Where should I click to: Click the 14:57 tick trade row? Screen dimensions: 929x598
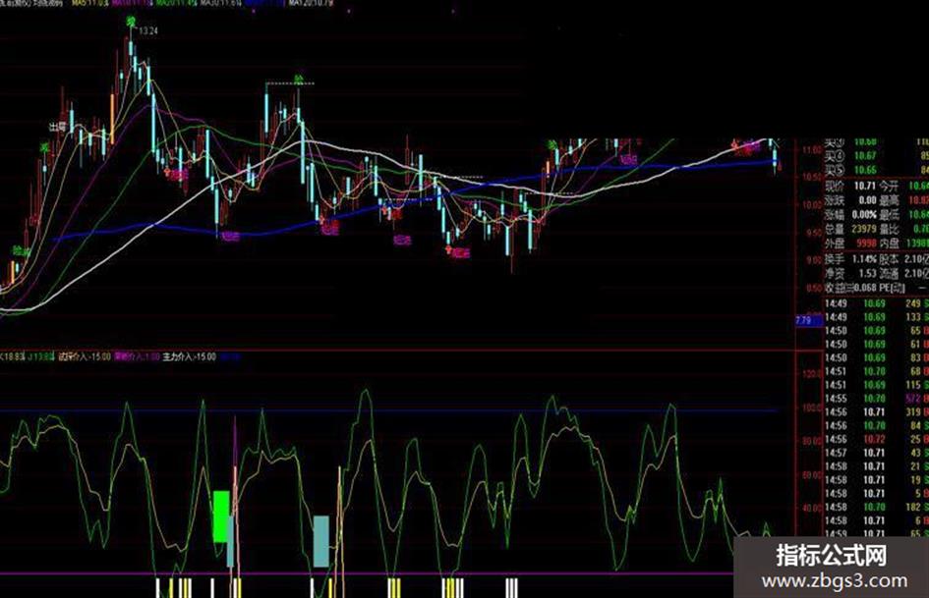[x=877, y=453]
